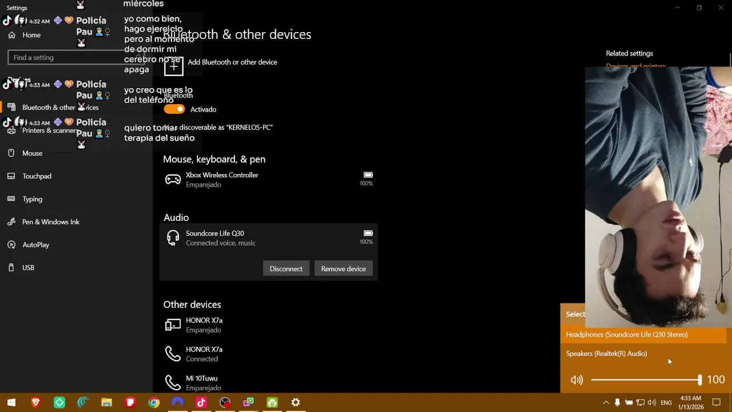Click the battery tray icon

pyautogui.click(x=628, y=402)
